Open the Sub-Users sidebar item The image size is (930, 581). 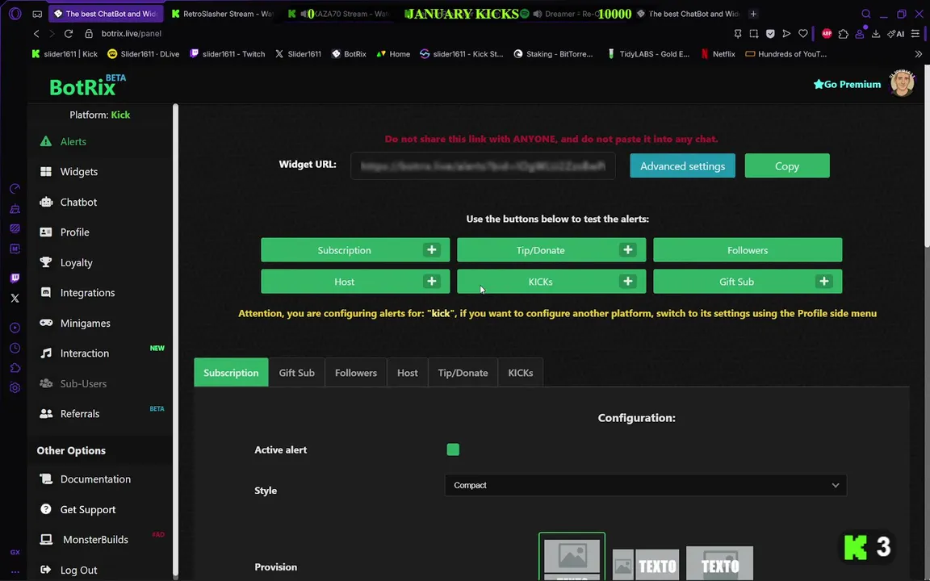pos(83,383)
